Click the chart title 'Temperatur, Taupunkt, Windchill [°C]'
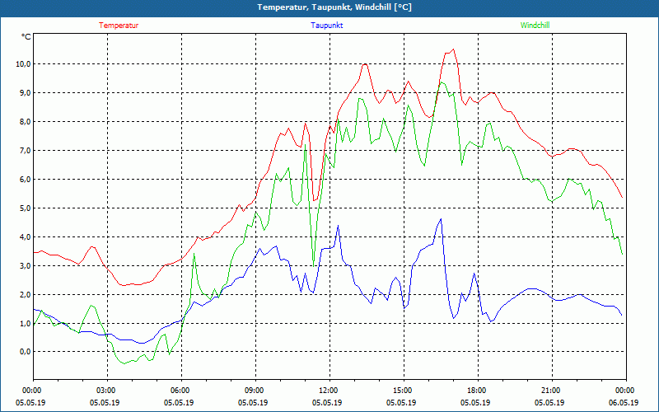The width and height of the screenshot is (659, 412). 334,7
